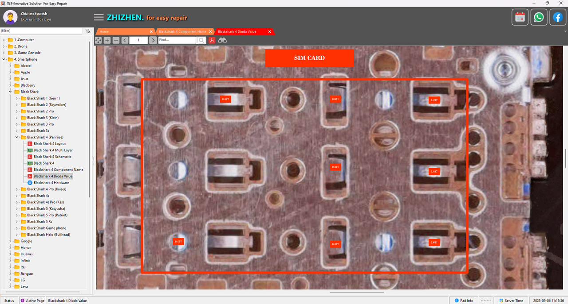Open the hamburger menu beside ZHIZHEN logo

tap(99, 17)
